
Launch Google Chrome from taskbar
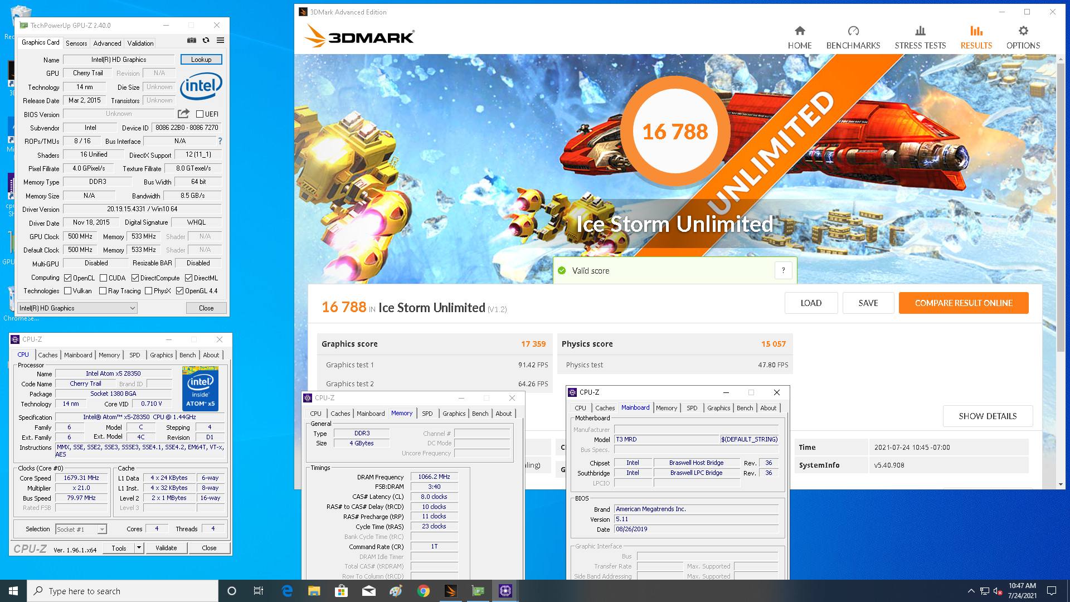(424, 591)
